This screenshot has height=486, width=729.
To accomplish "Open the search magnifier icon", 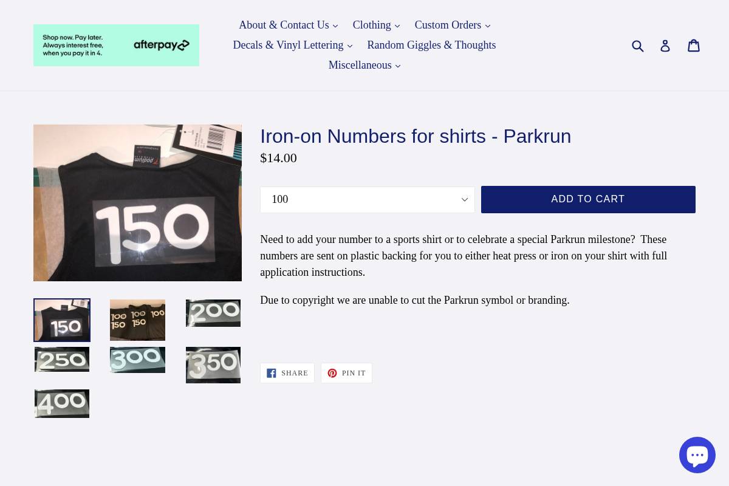I will [x=638, y=46].
